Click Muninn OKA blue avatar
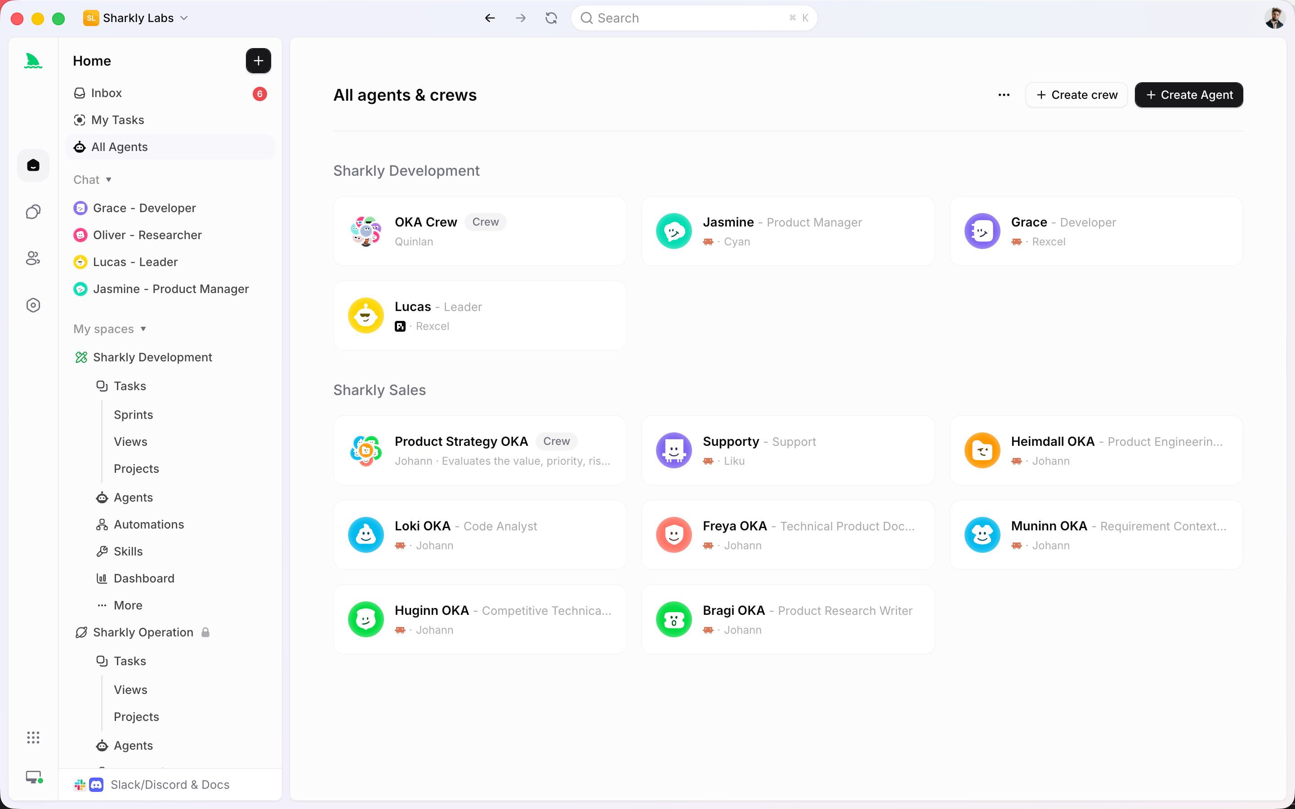The width and height of the screenshot is (1295, 809). (x=982, y=535)
